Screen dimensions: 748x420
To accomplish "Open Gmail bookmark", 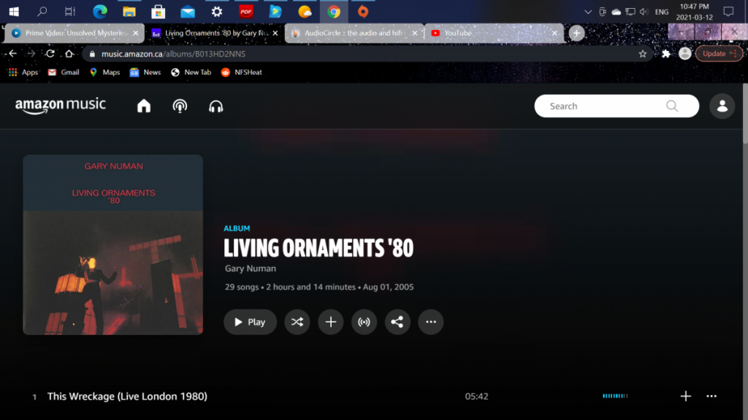I will (64, 72).
